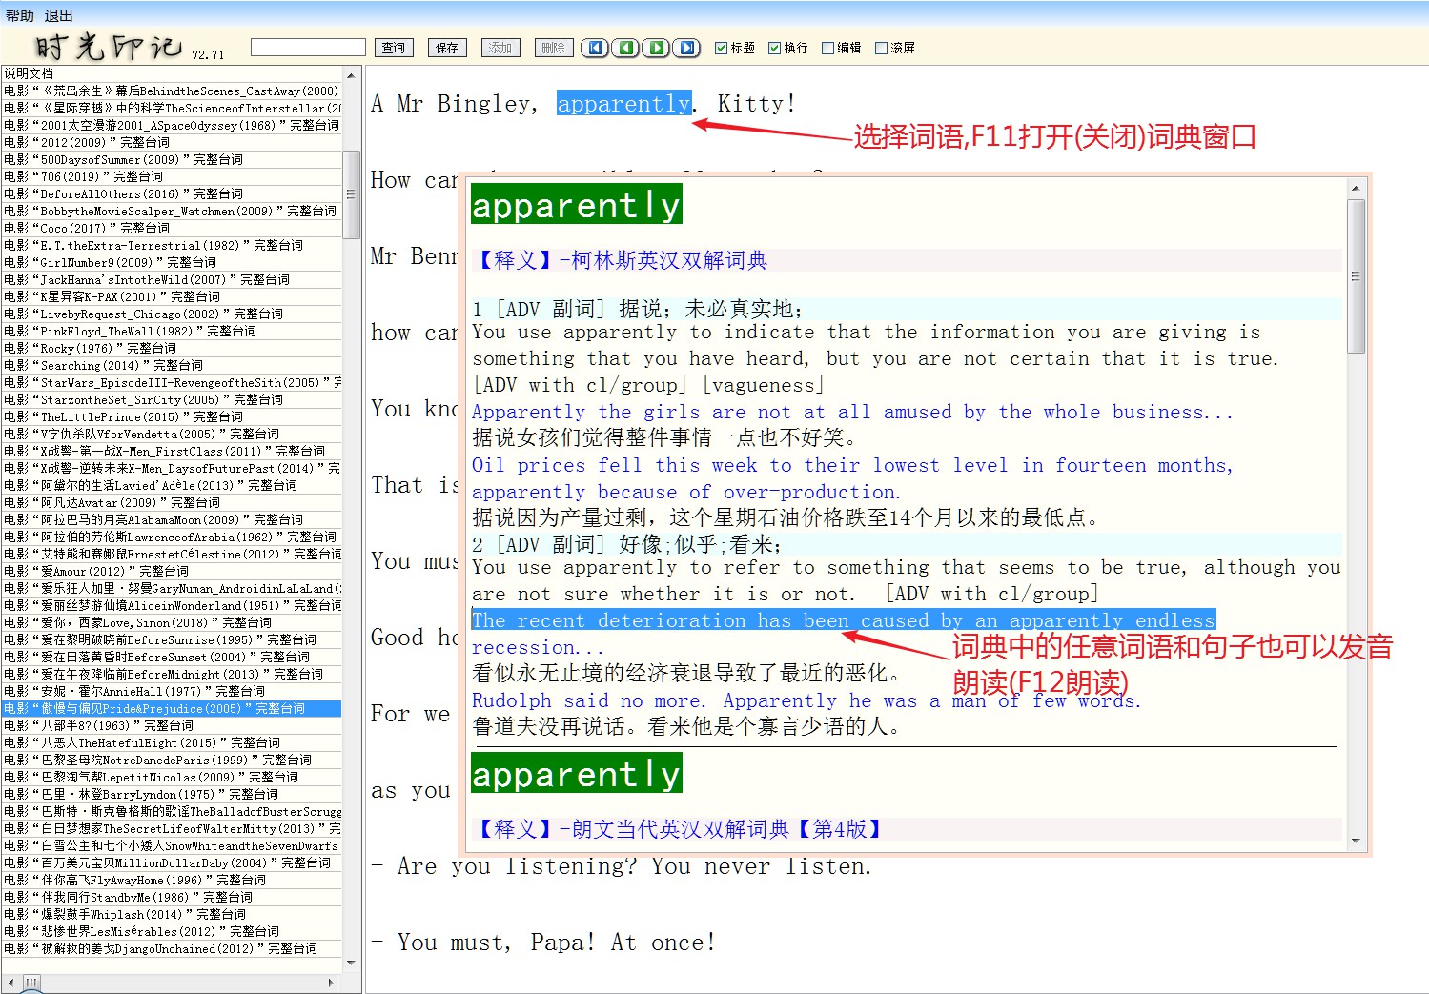Open the 706(2019) 完整台词 entry
Image resolution: width=1429 pixels, height=994 pixels.
click(x=172, y=176)
